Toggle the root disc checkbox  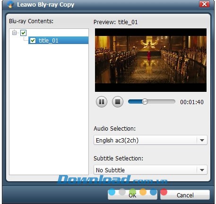pos(23,33)
